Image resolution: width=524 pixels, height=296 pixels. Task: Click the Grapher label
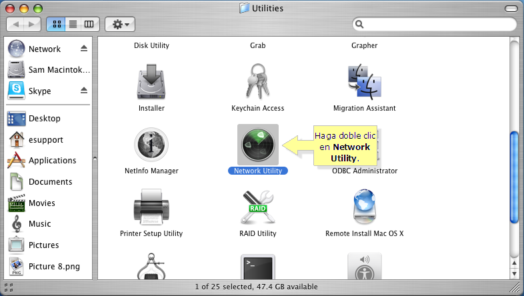click(364, 45)
